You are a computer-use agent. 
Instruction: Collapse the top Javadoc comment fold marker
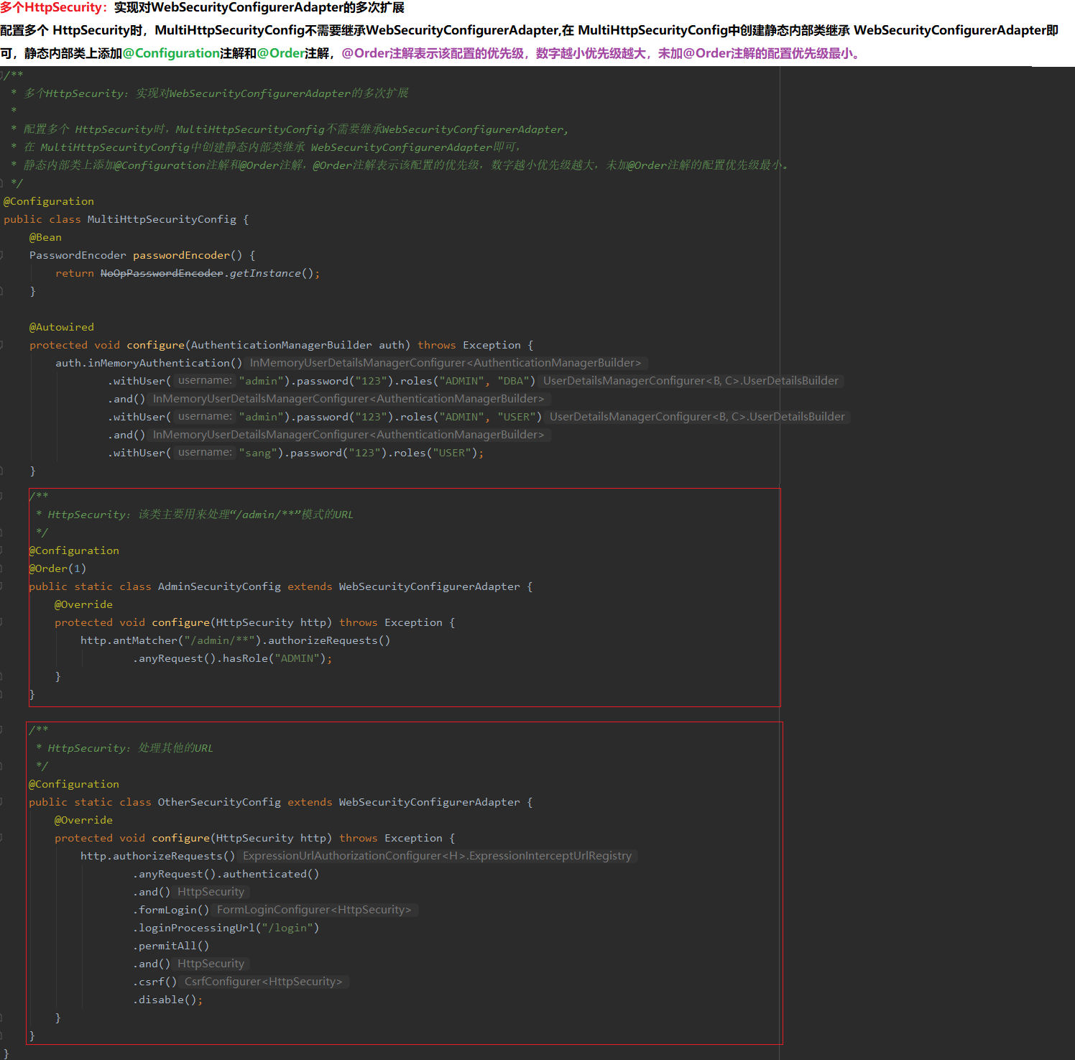(2, 75)
